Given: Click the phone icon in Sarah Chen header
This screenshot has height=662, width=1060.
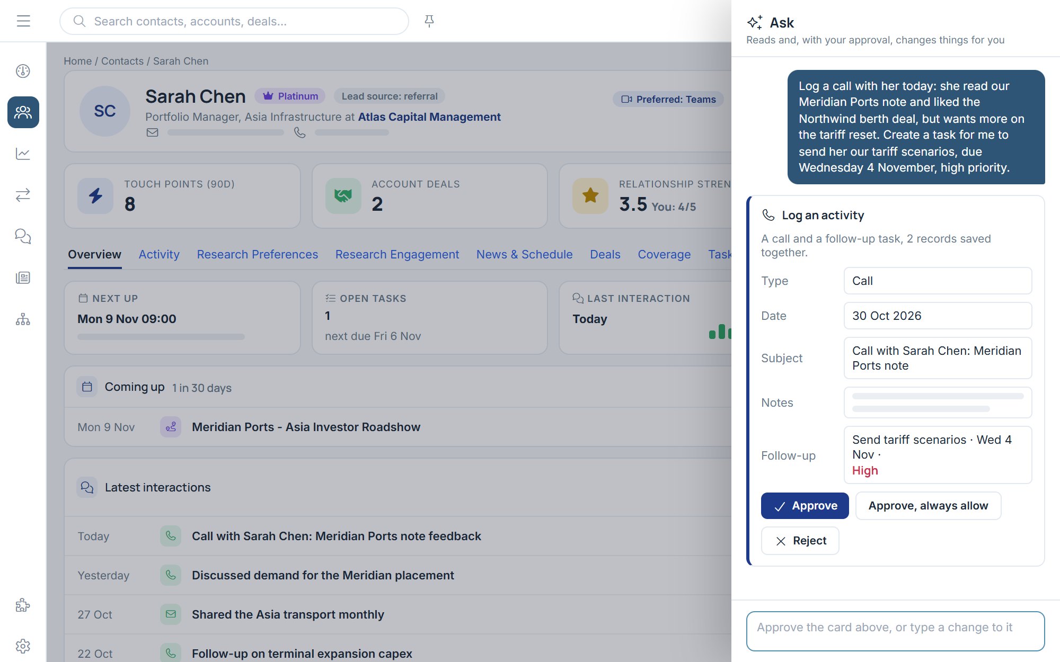Looking at the screenshot, I should tap(300, 132).
